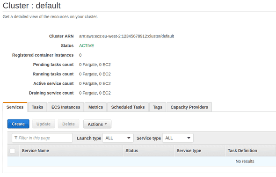
Task: Click the Delete service button
Action: click(x=68, y=124)
